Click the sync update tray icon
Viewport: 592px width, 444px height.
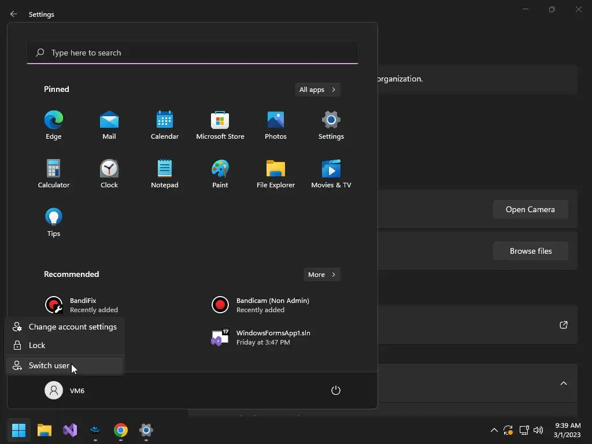click(x=508, y=430)
